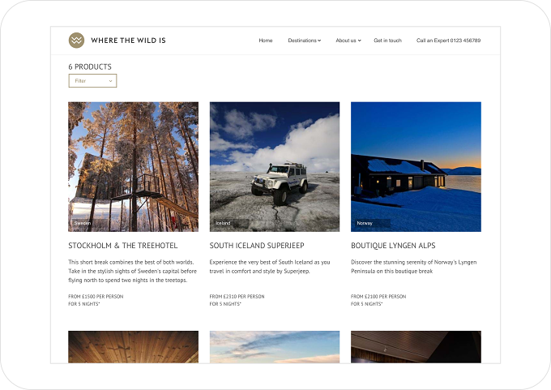This screenshot has height=390, width=551.
Task: Click the Where The Wild Is site name
Action: (128, 41)
